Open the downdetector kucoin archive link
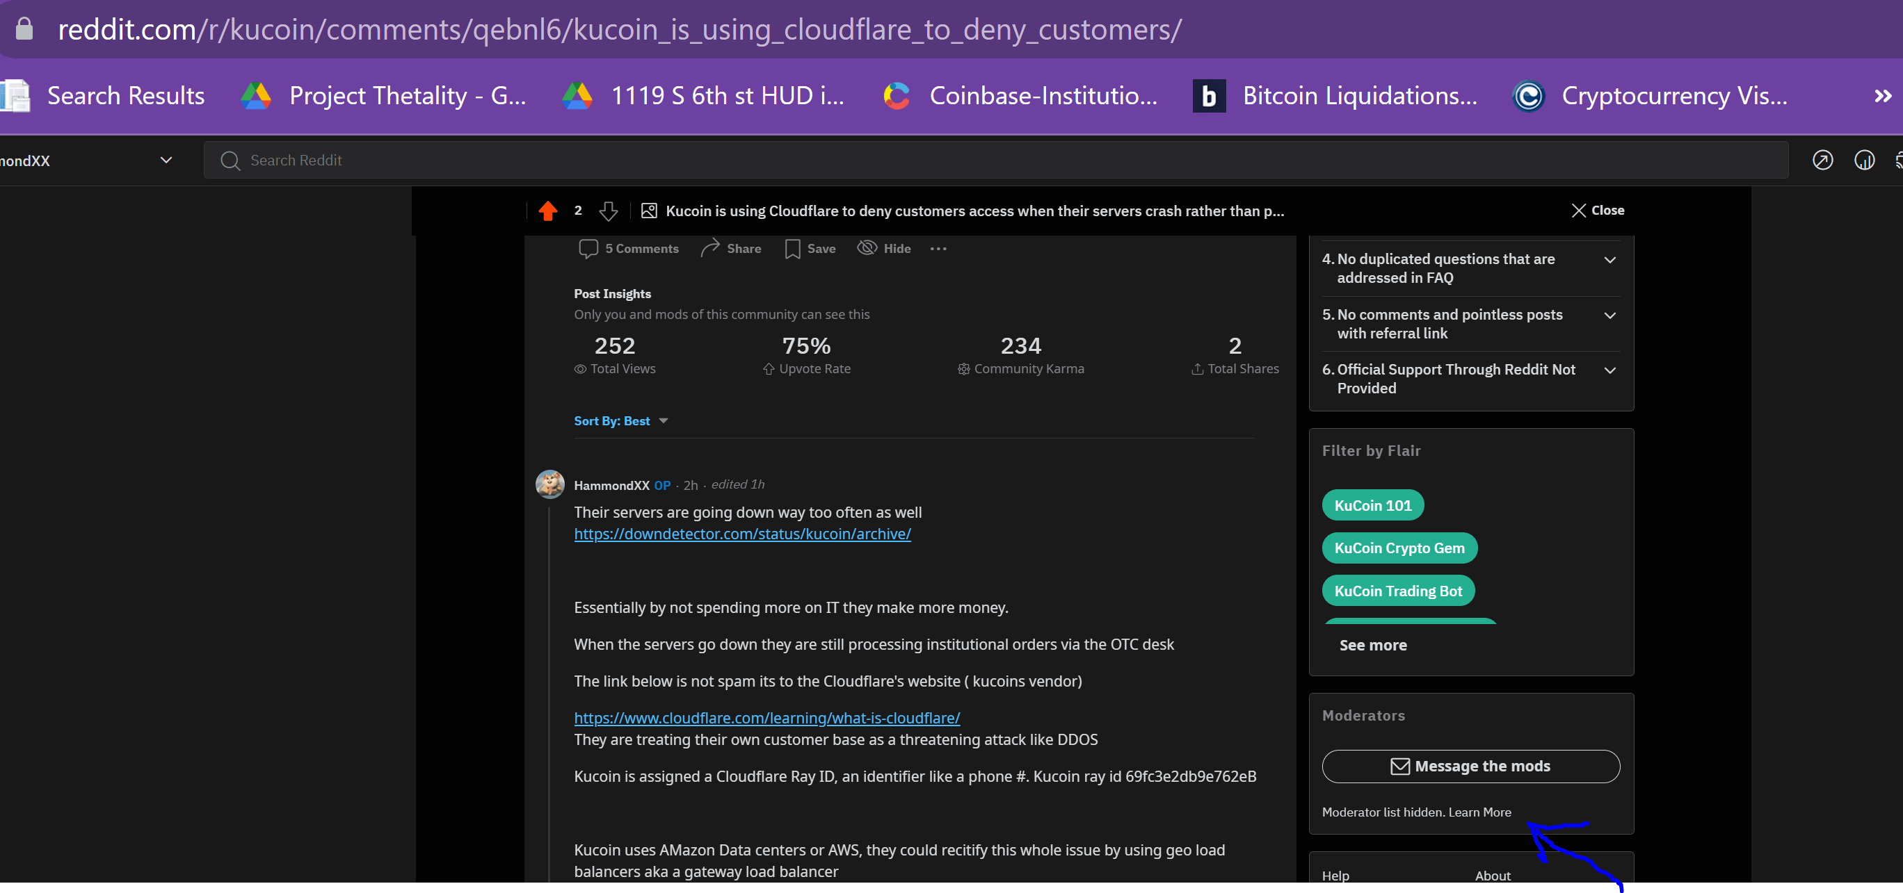Viewport: 1903px width, 893px height. coord(741,534)
